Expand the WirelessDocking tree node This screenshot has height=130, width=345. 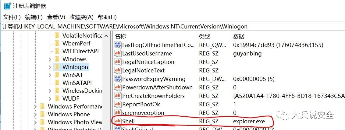[x=50, y=91]
